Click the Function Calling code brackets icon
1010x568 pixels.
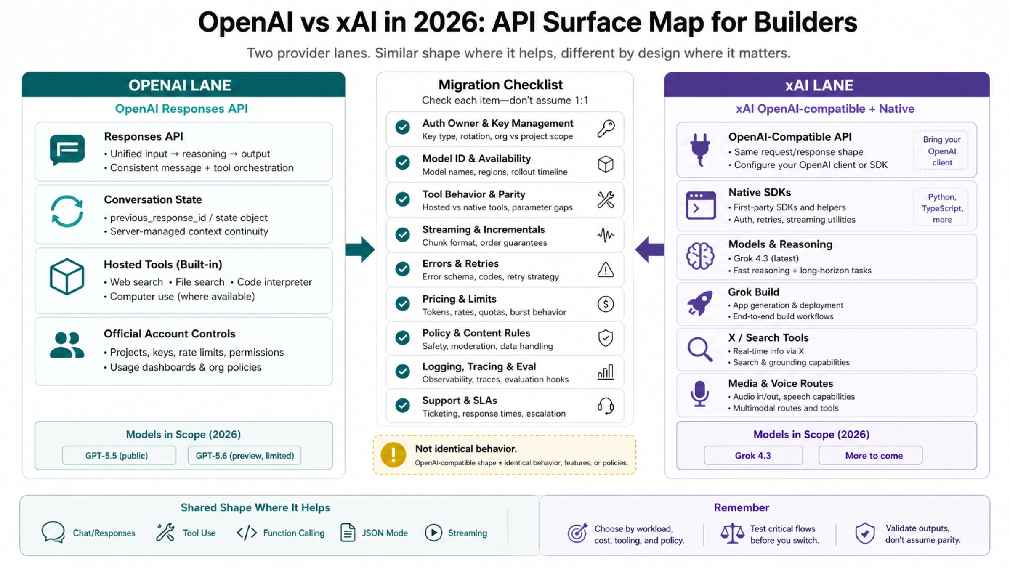[247, 533]
